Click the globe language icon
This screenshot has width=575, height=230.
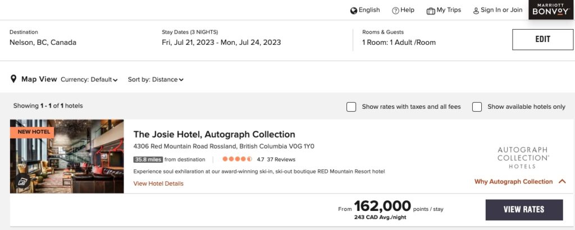(354, 11)
